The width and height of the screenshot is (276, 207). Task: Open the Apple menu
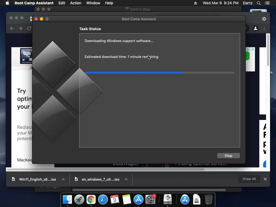click(7, 3)
